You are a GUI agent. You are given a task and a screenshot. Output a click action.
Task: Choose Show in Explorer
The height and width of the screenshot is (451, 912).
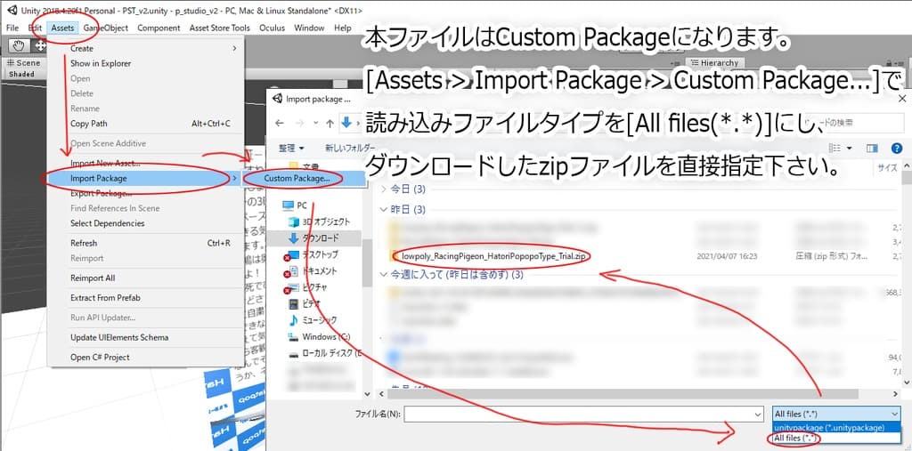(145, 63)
